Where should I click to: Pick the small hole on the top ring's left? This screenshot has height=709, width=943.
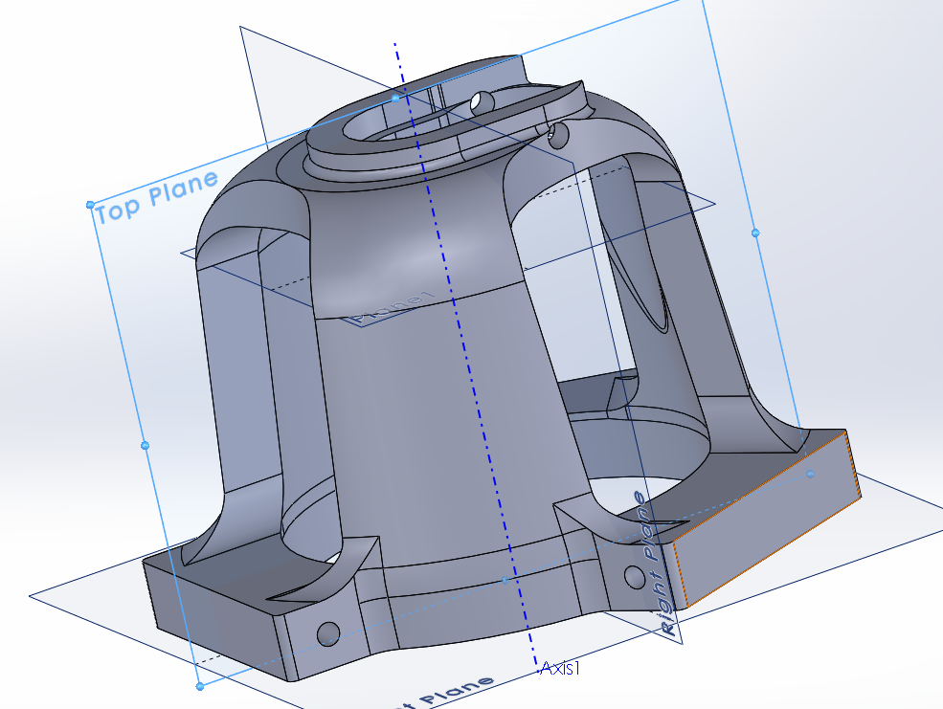(x=482, y=101)
